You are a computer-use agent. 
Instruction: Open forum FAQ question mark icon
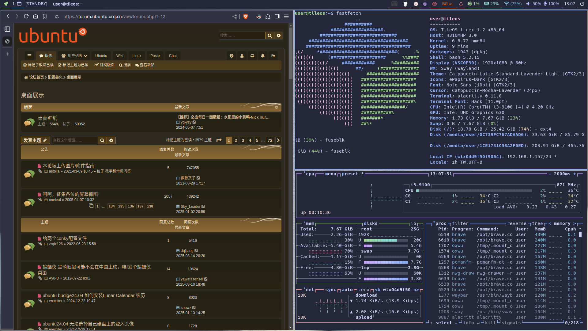(x=232, y=56)
